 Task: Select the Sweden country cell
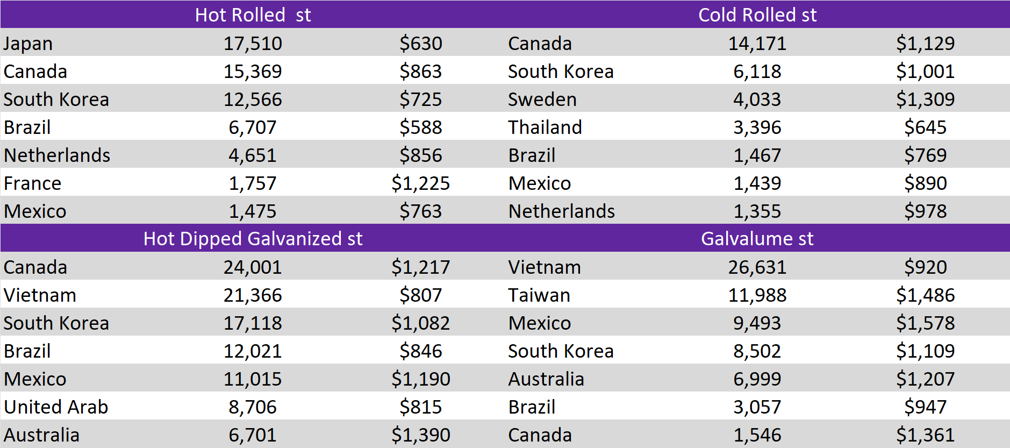(542, 99)
